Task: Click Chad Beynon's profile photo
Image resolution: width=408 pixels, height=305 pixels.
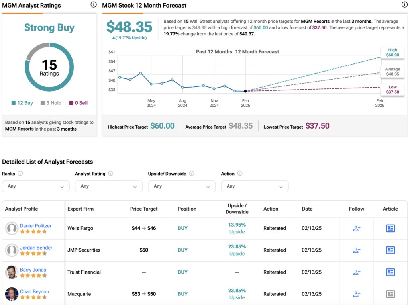Action: [x=12, y=294]
